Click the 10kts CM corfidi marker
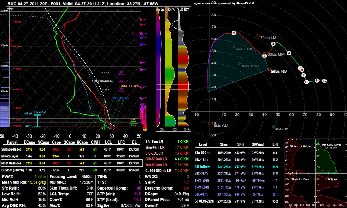This screenshot has height=208, width=347. [x=210, y=123]
